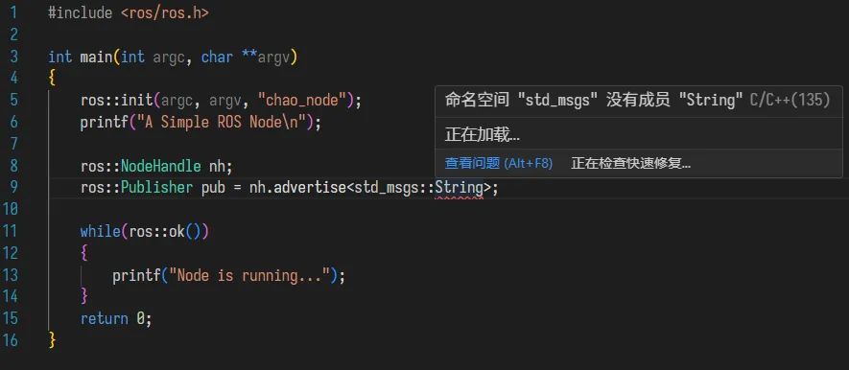This screenshot has height=370, width=849.
Task: Click the C/C++(135) error code label
Action: pyautogui.click(x=790, y=100)
